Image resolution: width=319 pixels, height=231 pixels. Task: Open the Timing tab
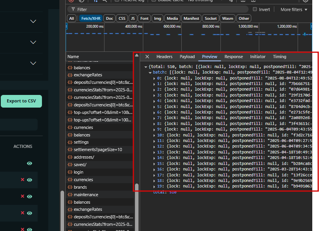coord(279,57)
